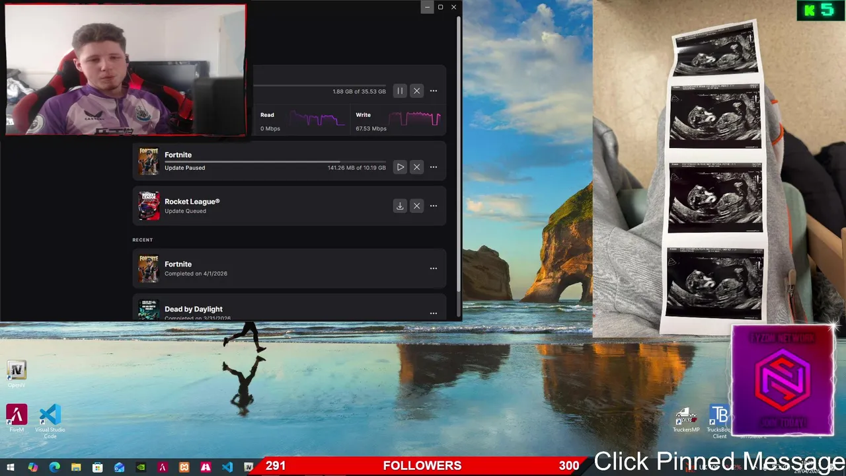Click the Write speed graph
The height and width of the screenshot is (476, 846).
414,119
